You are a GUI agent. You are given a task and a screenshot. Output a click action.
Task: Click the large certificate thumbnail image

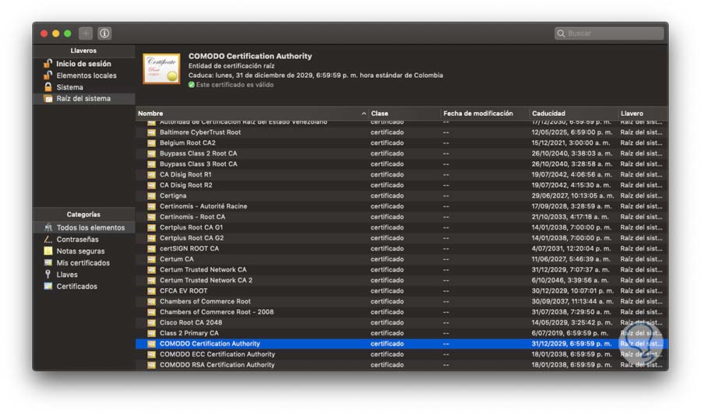(x=161, y=68)
